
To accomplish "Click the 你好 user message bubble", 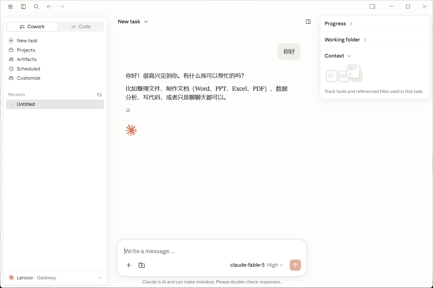I will [289, 52].
